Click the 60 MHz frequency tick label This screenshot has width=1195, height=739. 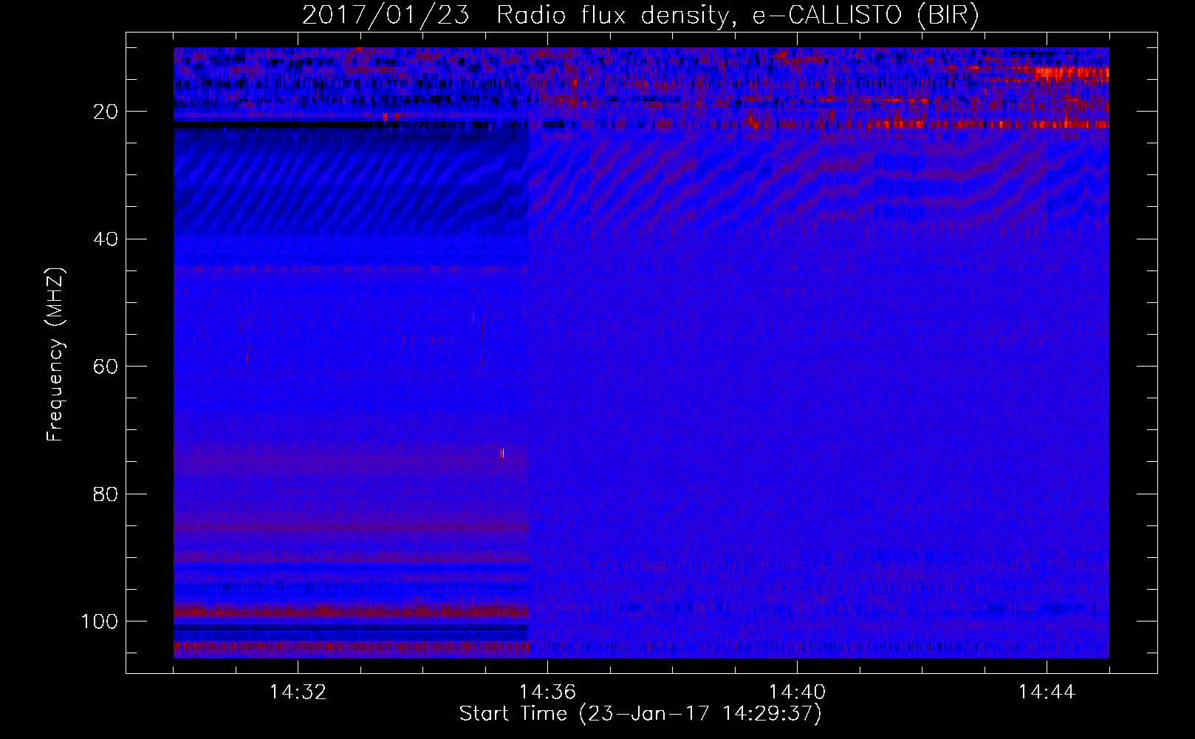(x=106, y=367)
